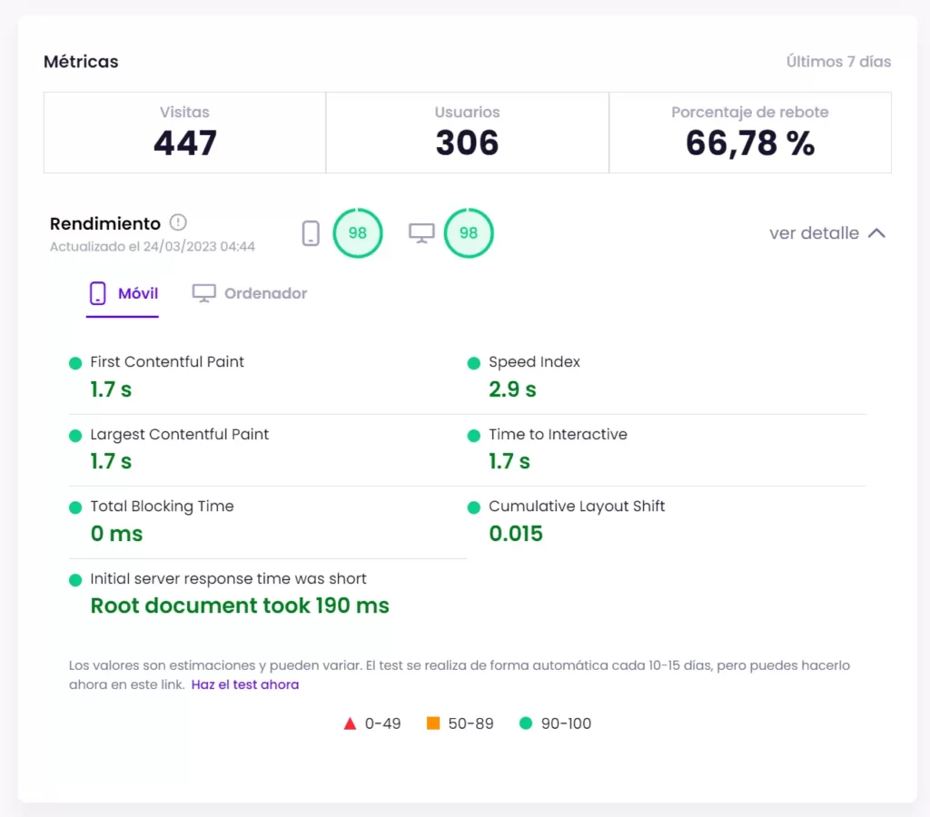Click the Últimos 7 días period label
Viewport: 930px width, 817px height.
pos(838,62)
